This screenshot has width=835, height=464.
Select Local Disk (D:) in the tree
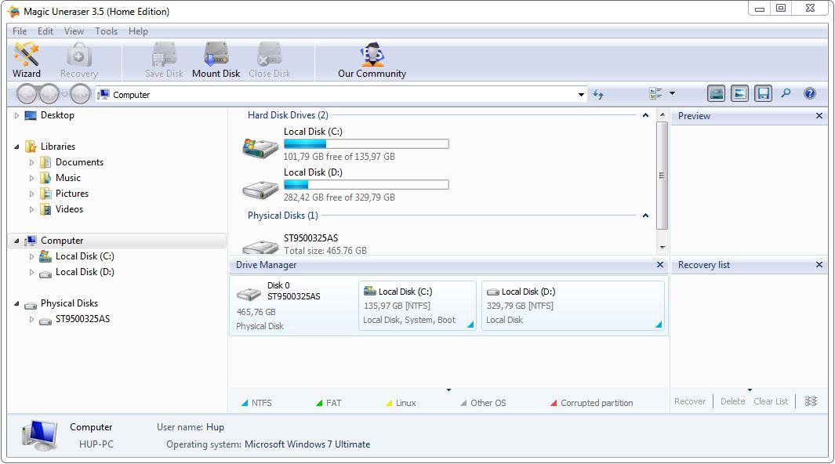click(x=85, y=272)
